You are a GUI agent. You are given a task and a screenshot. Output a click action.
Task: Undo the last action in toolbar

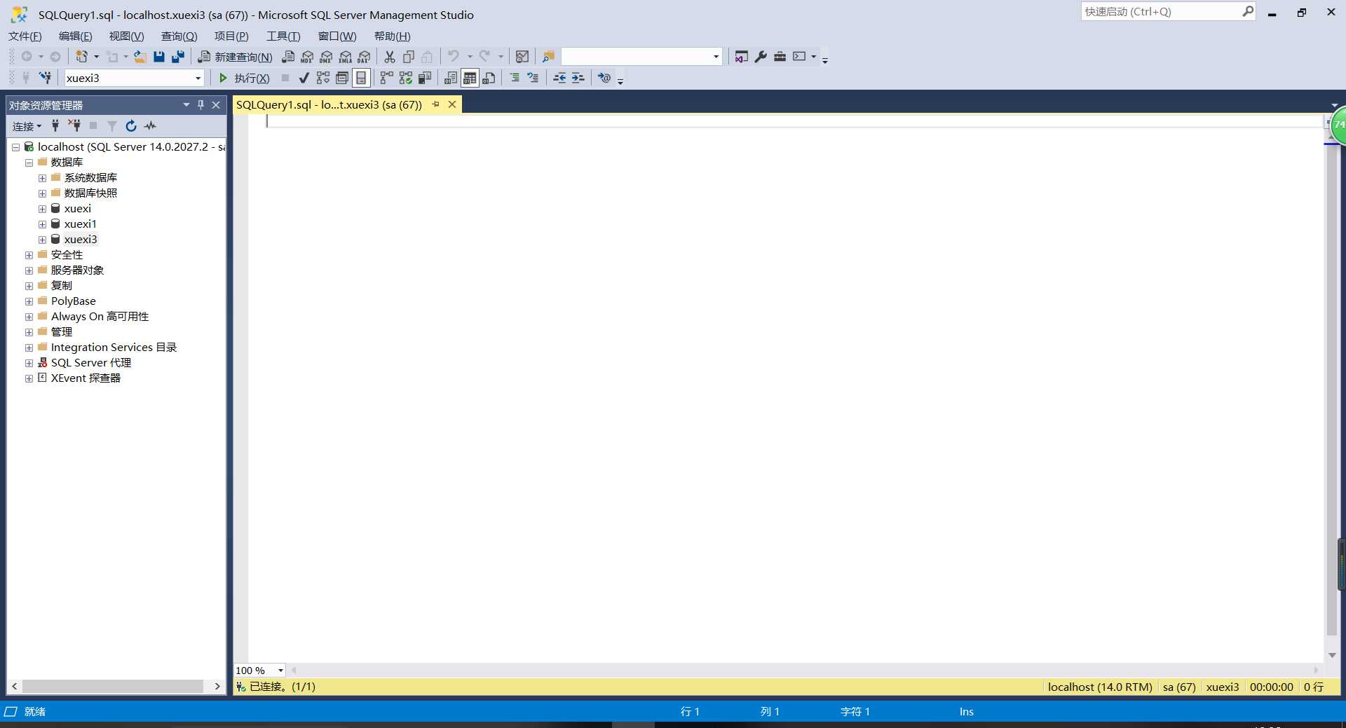click(x=454, y=57)
